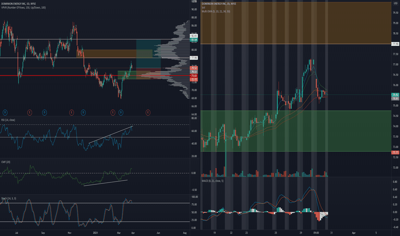Select the green demand zone on hourly chart
Screen dimensions: 400x236
point(296,131)
